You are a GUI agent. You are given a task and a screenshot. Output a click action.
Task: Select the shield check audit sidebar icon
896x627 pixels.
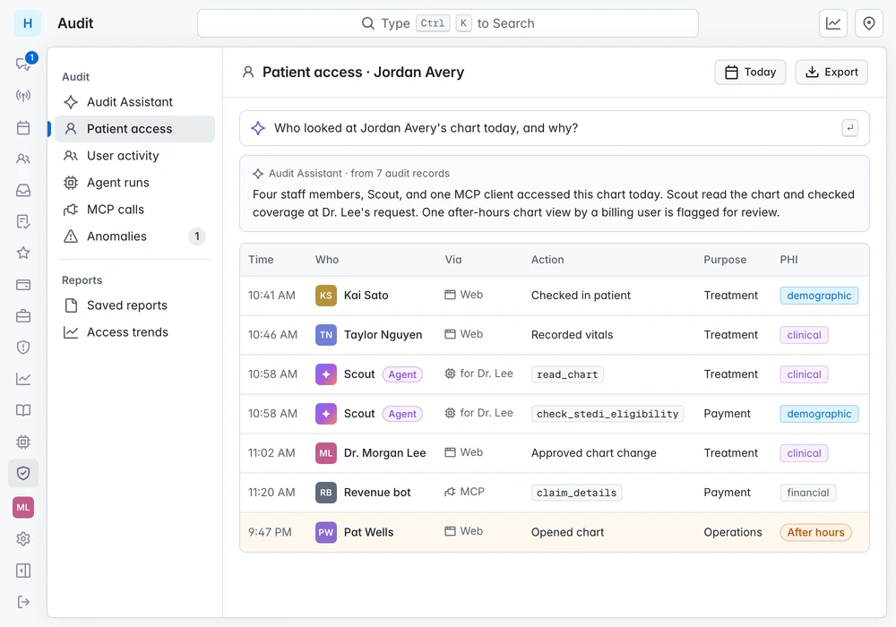(x=23, y=473)
